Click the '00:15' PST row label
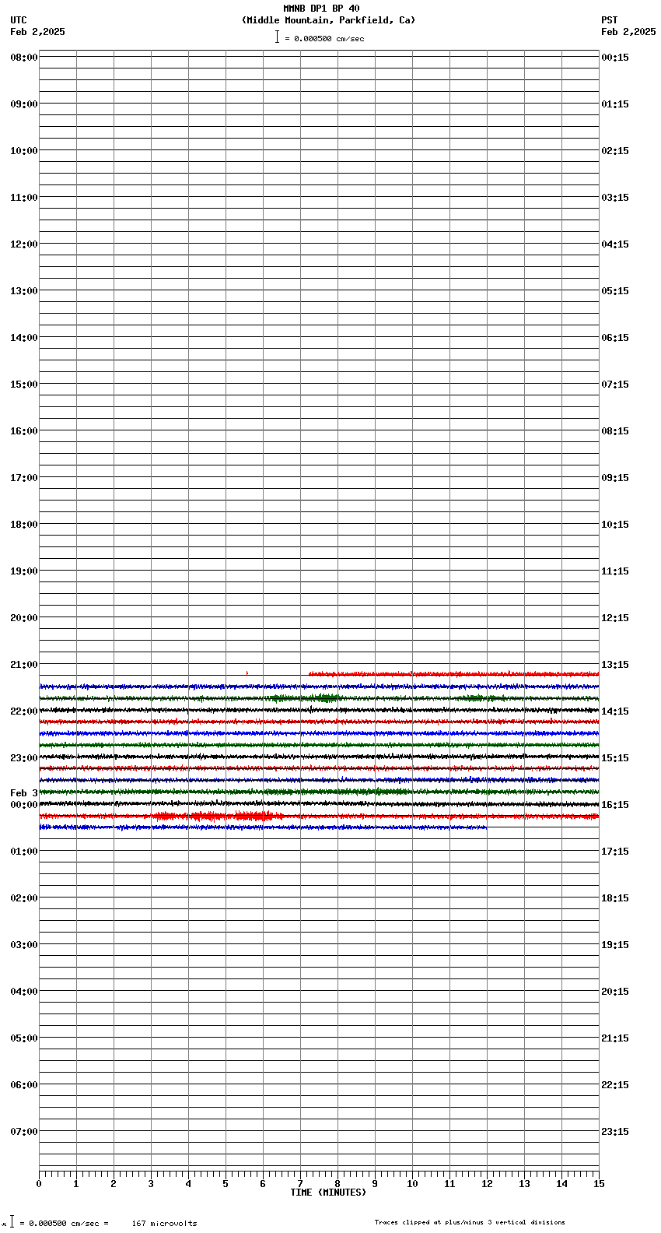661x1233 pixels. pos(615,58)
